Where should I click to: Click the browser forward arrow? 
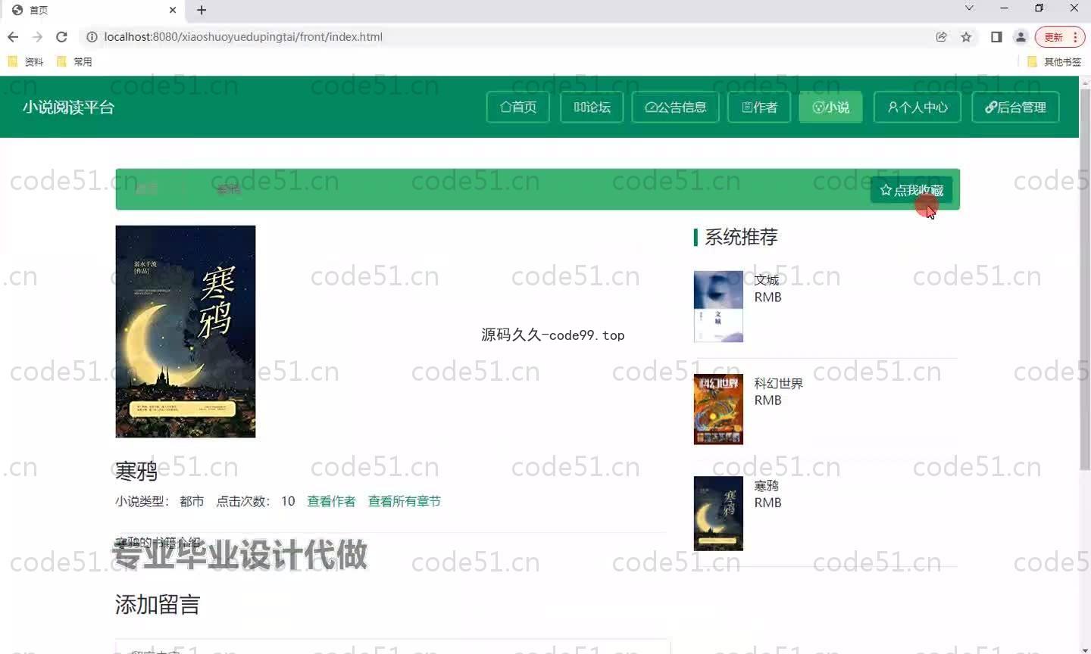pyautogui.click(x=37, y=36)
